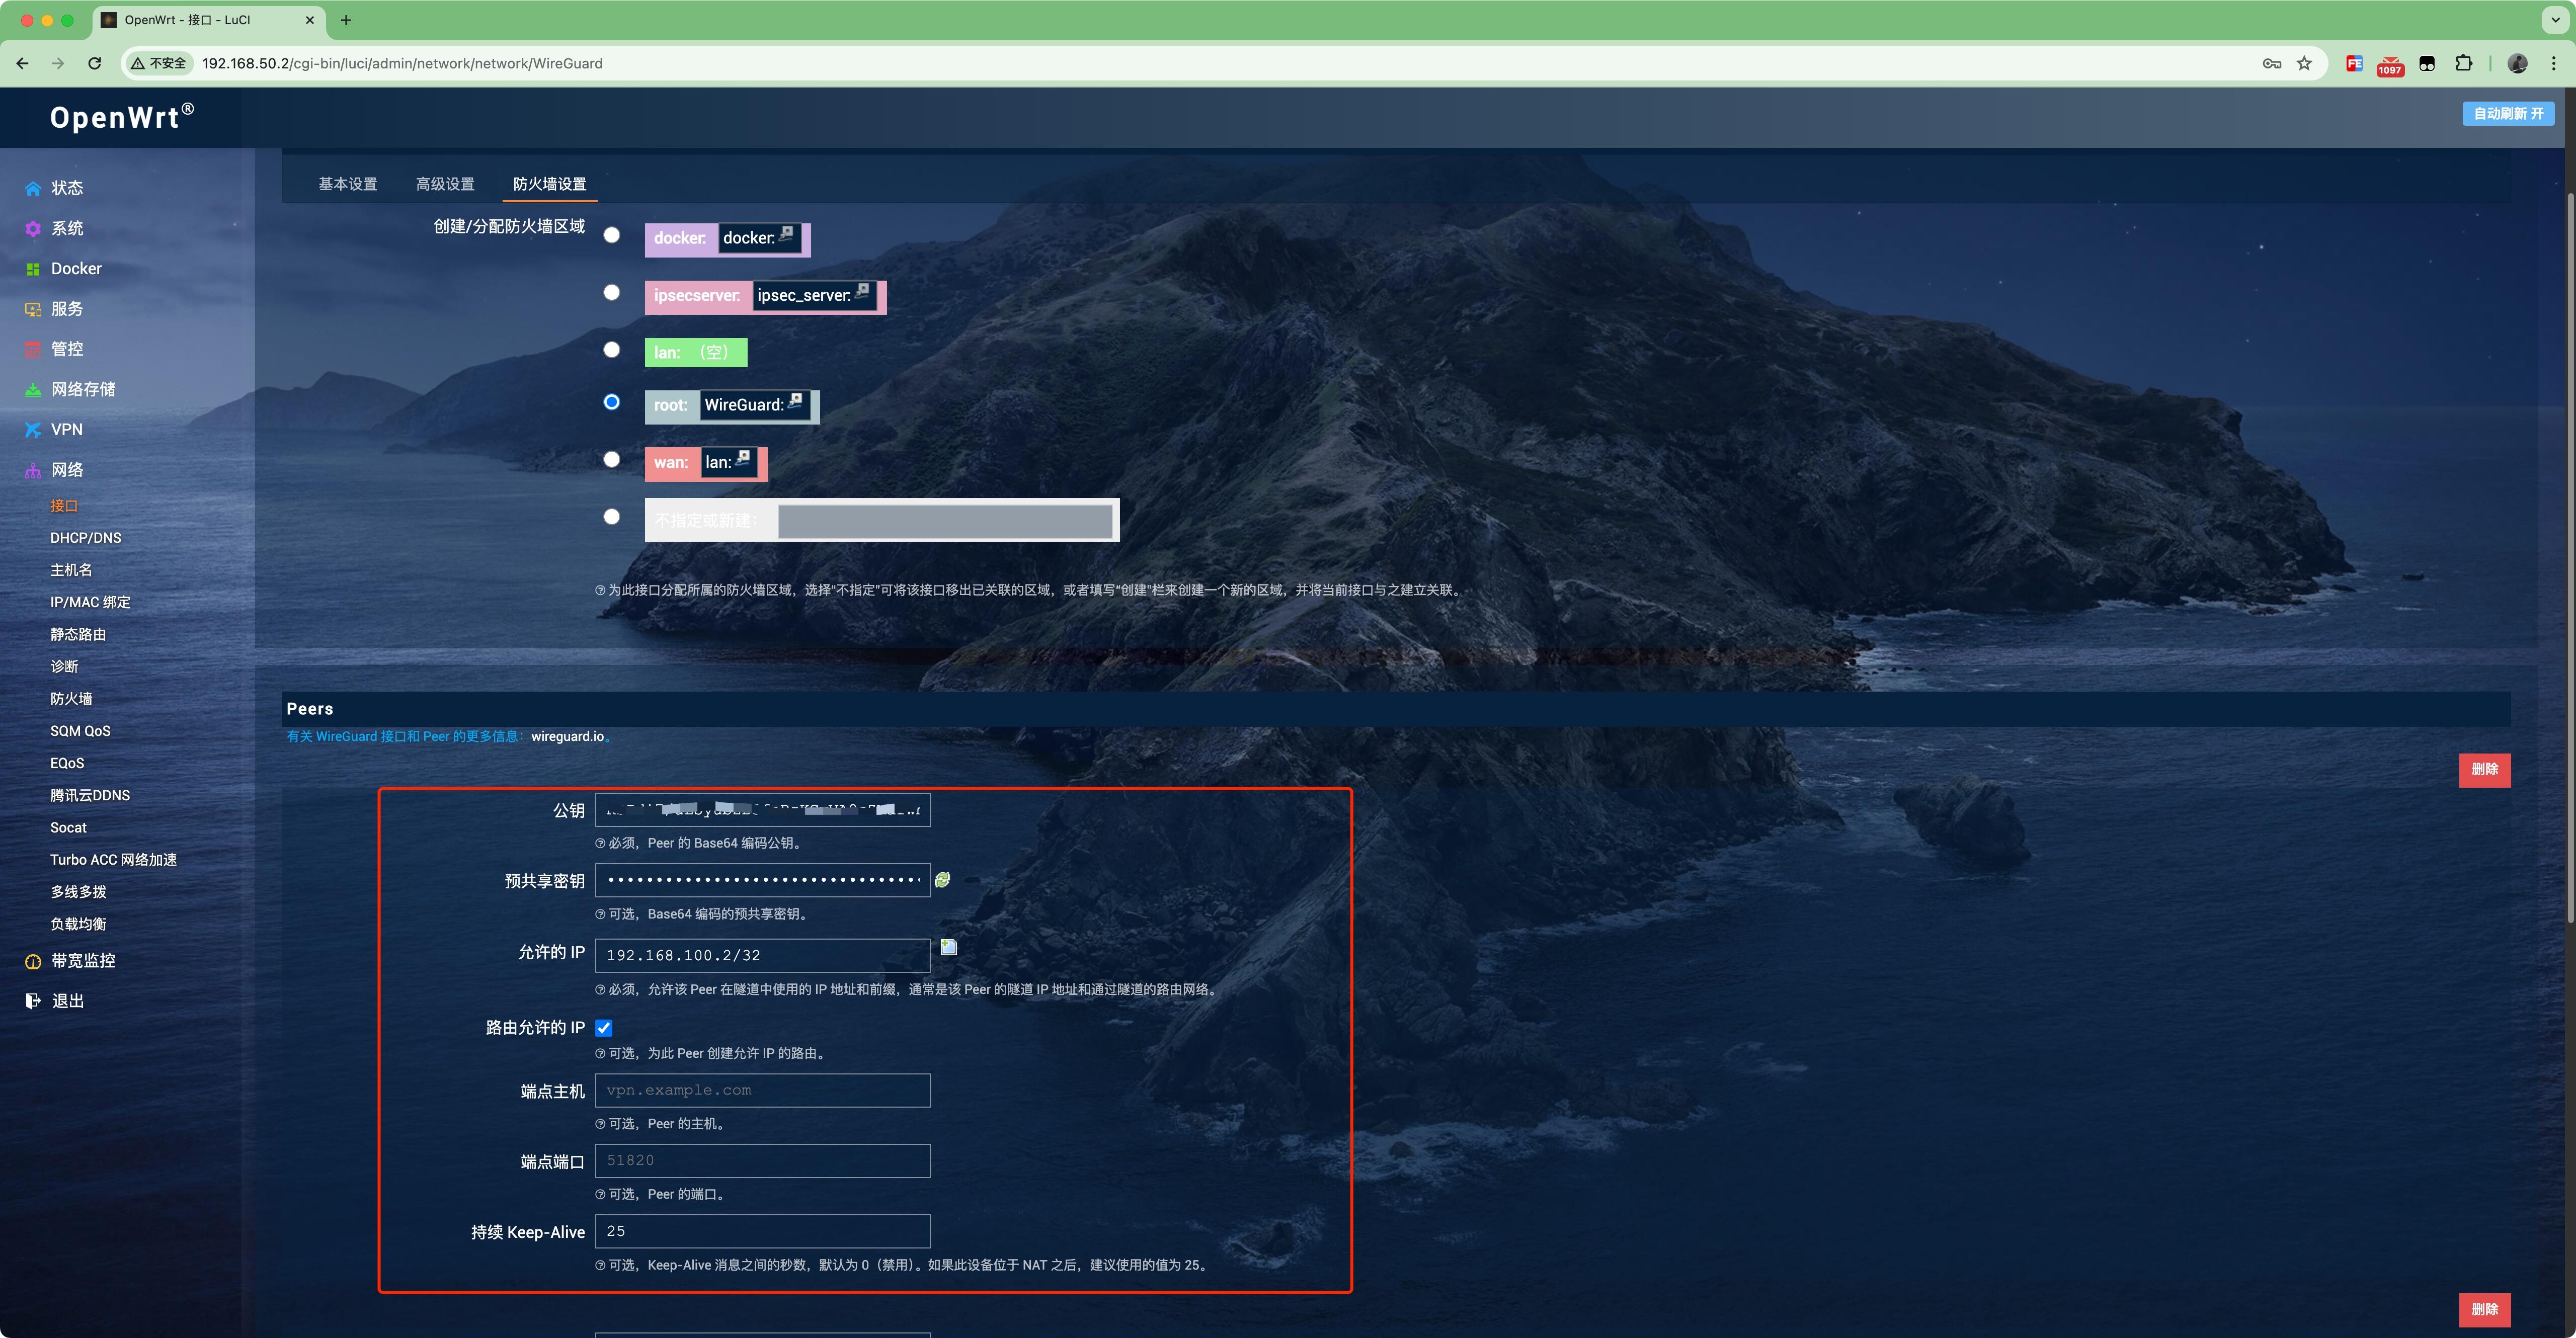2576x1338 pixels.
Task: Click the 端点端口 input field
Action: [x=762, y=1160]
